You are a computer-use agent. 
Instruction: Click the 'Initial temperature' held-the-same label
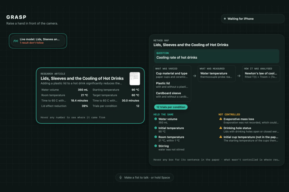coord(171,128)
